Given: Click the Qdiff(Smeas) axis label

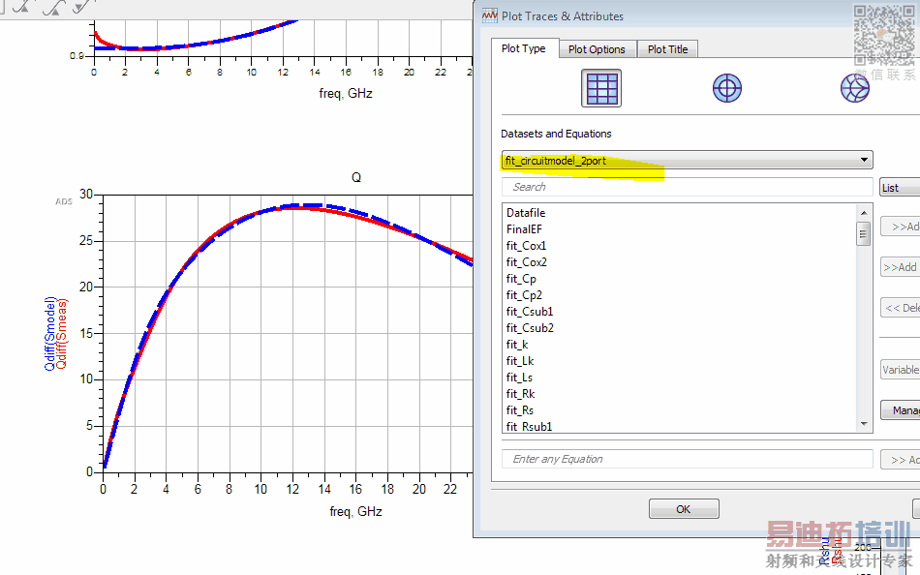Looking at the screenshot, I should coord(62,333).
